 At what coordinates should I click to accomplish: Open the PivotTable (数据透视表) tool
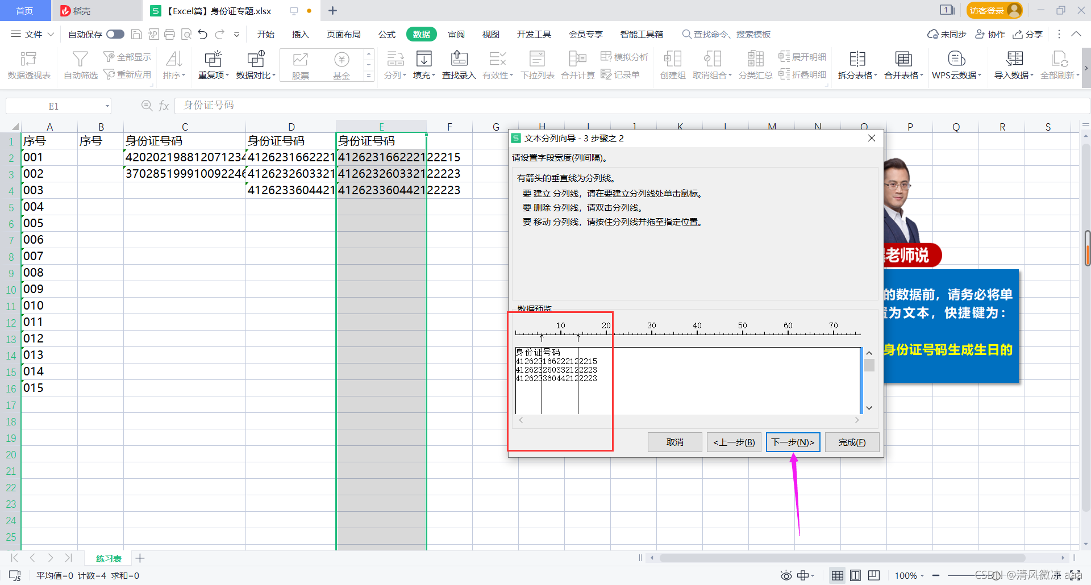[x=28, y=65]
